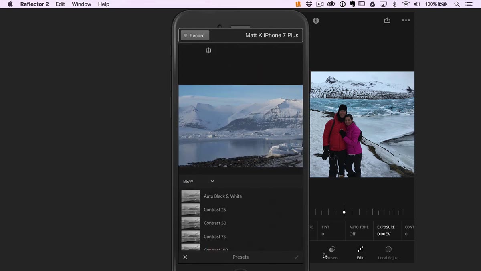The image size is (481, 271).
Task: Open the Help menu
Action: 103,4
